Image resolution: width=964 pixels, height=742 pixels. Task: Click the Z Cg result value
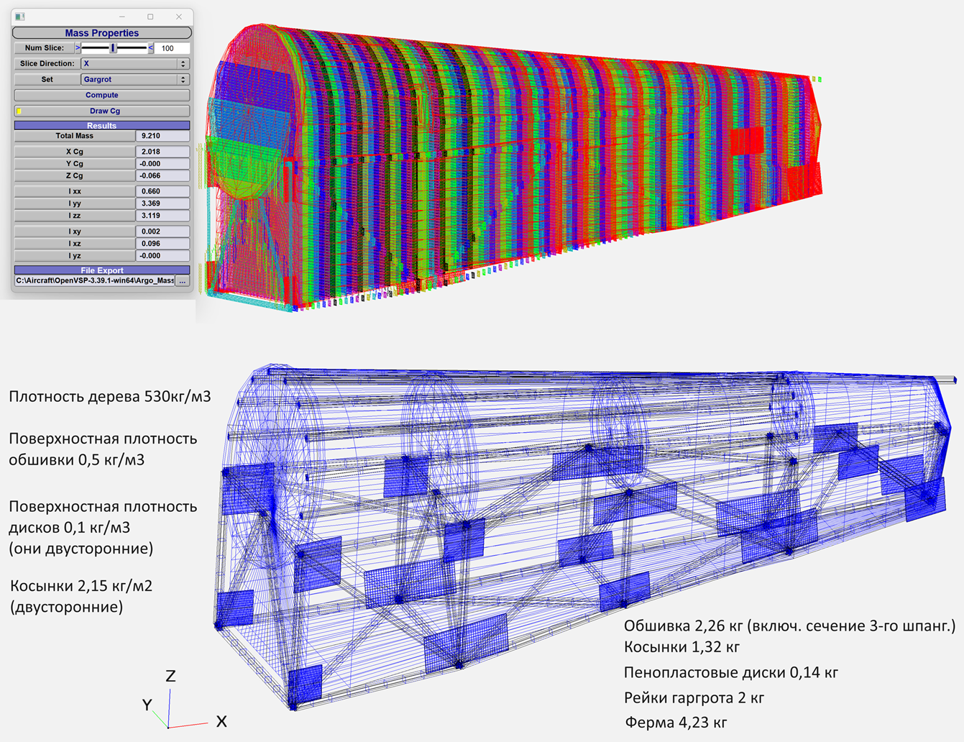(x=162, y=175)
